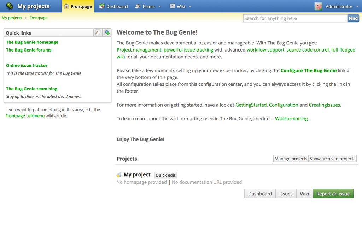
Task: Click the Manage projects button
Action: tap(291, 159)
